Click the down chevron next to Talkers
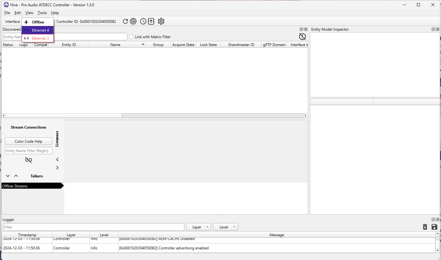The width and height of the screenshot is (441, 260). coord(8,176)
